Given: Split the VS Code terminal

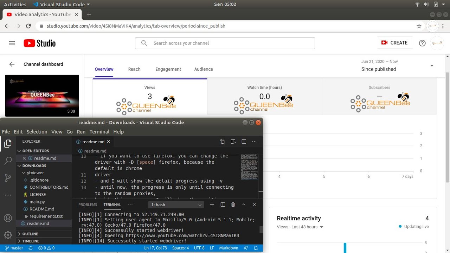Looking at the screenshot, I should (223, 205).
